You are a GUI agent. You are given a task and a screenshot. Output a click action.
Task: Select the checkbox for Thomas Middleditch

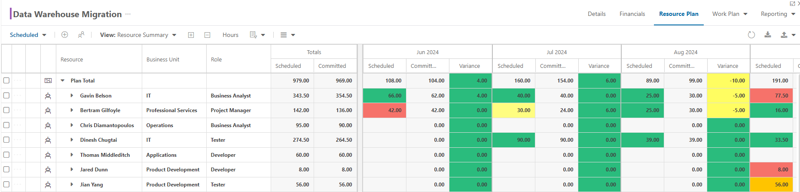(6, 155)
